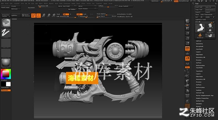Toggle XYZ rotation mode

187,67
